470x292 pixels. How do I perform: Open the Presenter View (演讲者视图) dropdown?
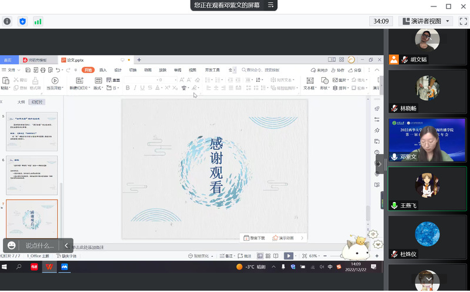[x=447, y=21]
